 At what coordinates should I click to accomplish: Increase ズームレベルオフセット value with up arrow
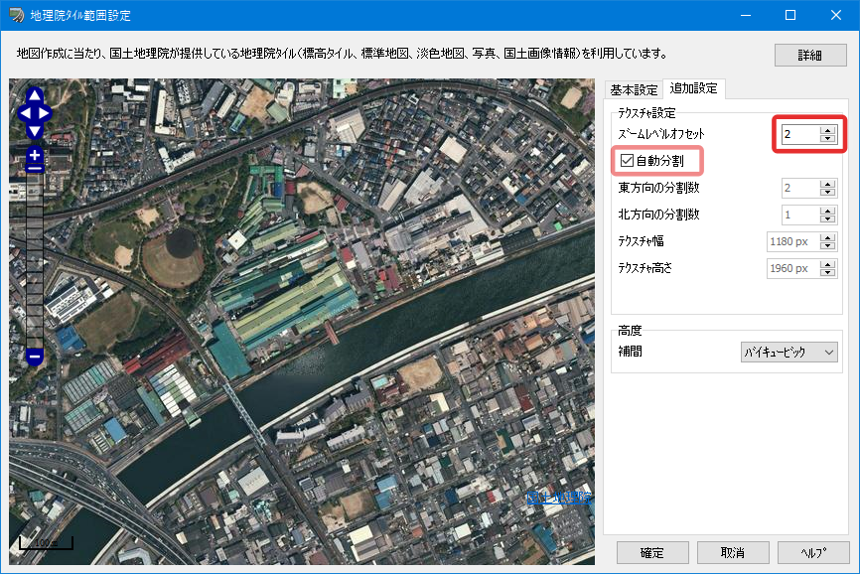tap(827, 130)
